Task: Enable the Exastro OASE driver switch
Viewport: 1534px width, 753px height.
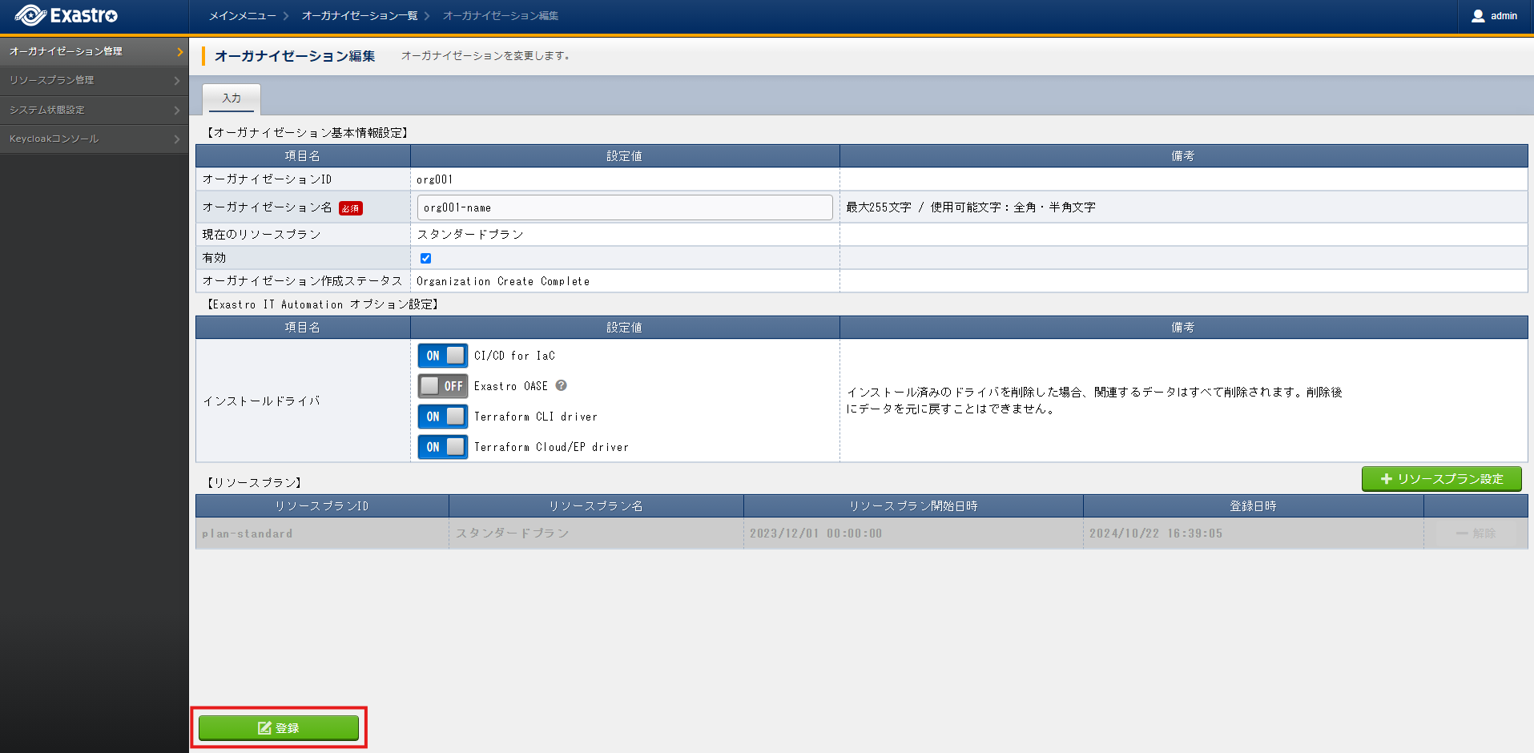Action: point(442,386)
